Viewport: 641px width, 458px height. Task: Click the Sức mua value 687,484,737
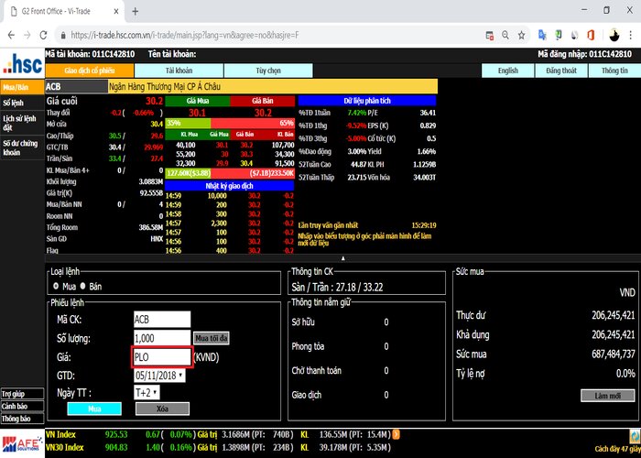click(614, 354)
